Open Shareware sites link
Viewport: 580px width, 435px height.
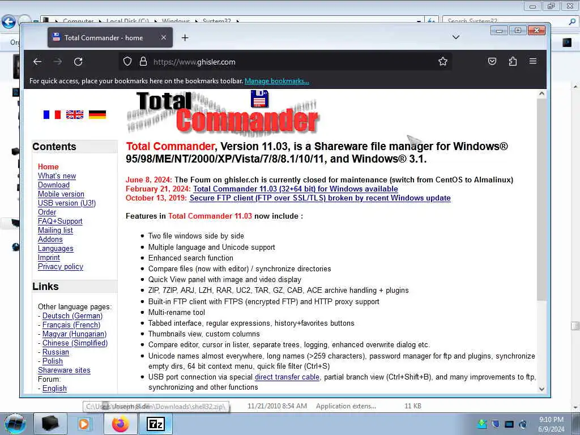click(64, 370)
